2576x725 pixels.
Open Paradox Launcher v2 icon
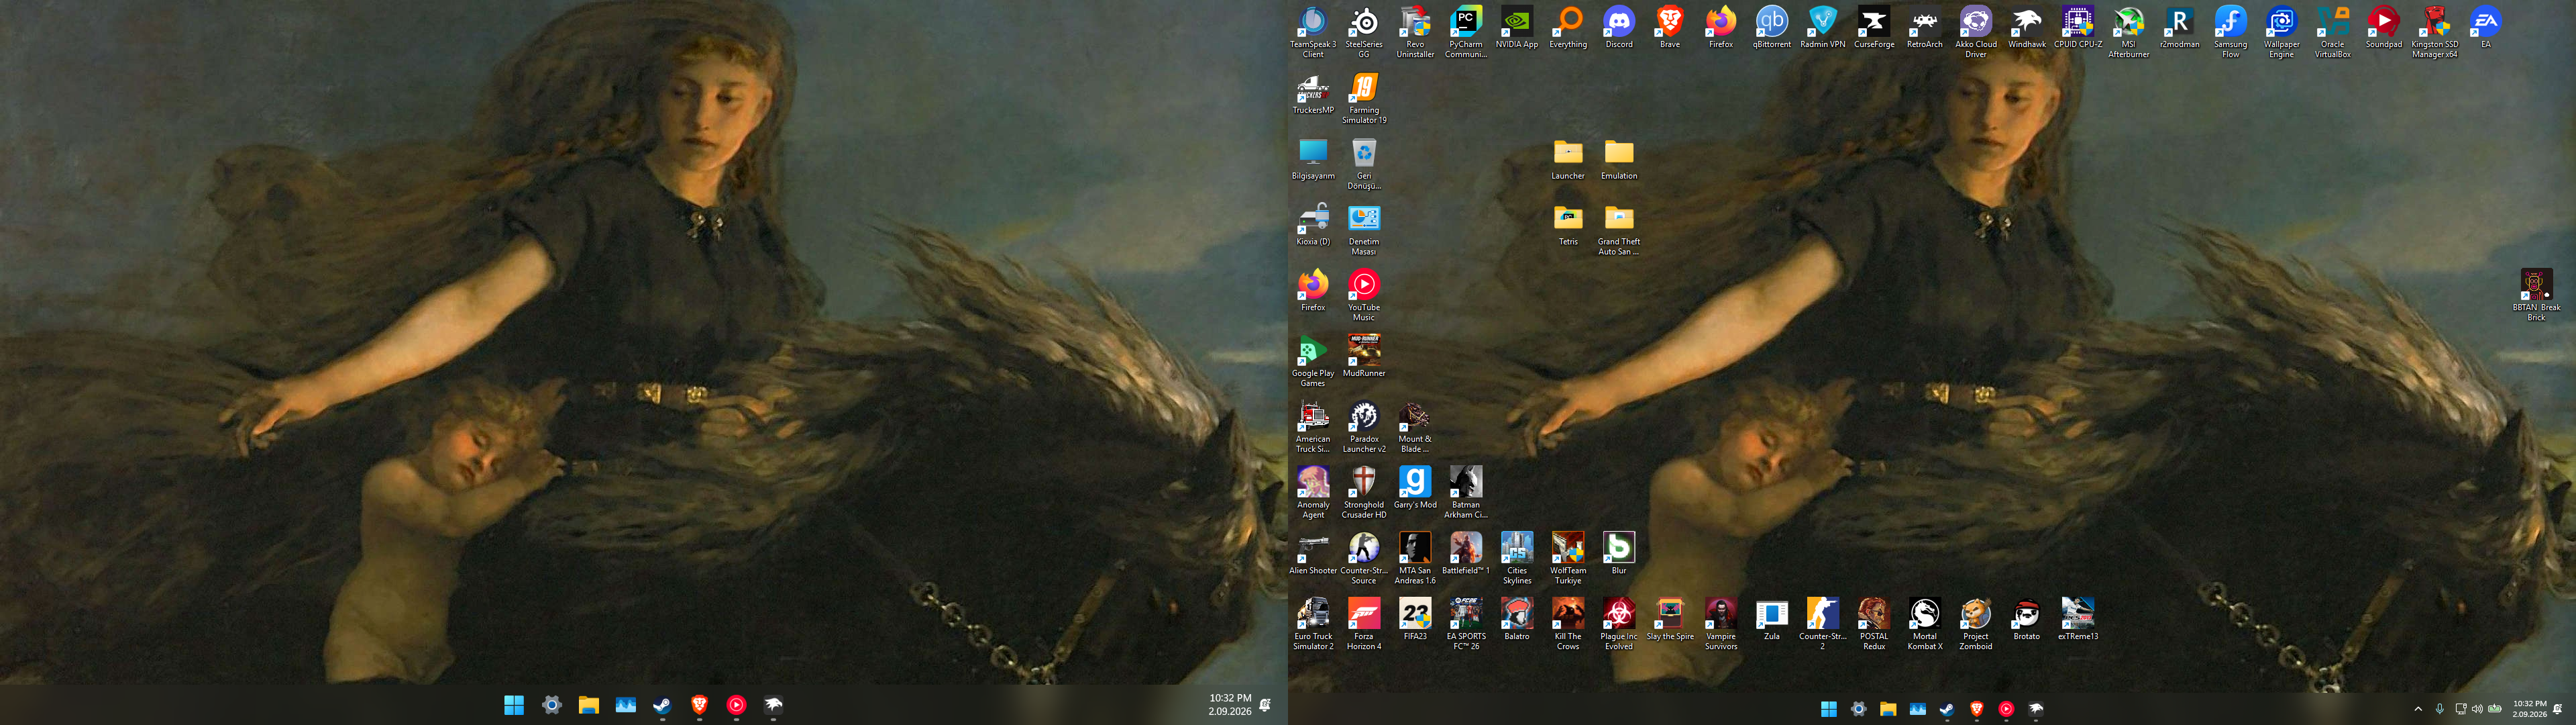coord(1364,426)
